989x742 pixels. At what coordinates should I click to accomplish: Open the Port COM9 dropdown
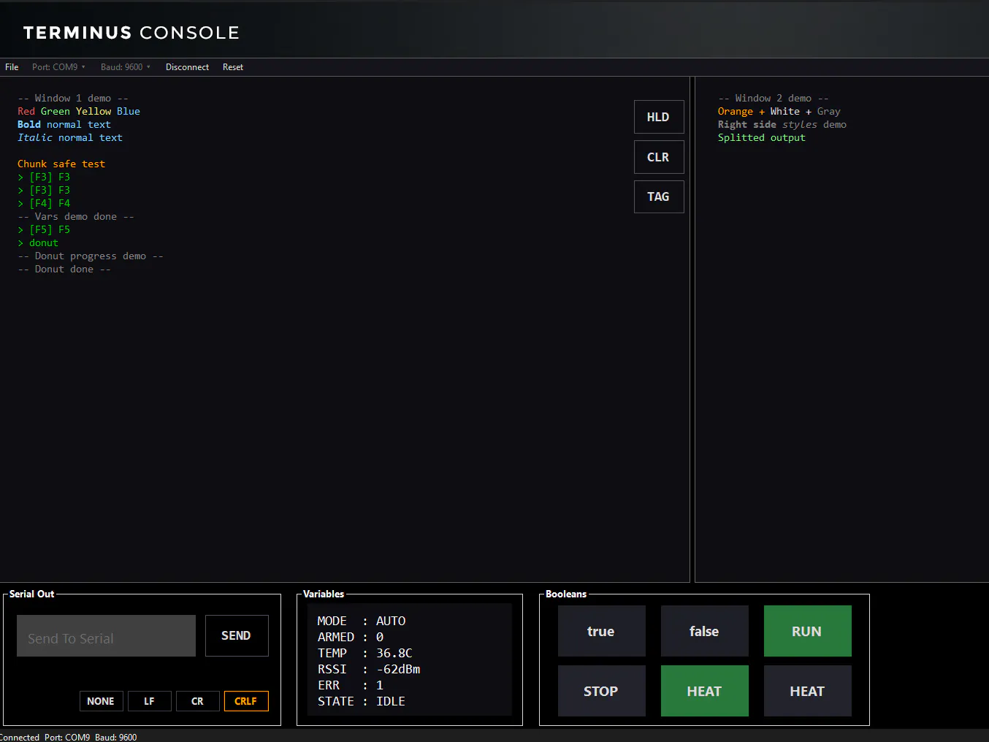[x=58, y=67]
